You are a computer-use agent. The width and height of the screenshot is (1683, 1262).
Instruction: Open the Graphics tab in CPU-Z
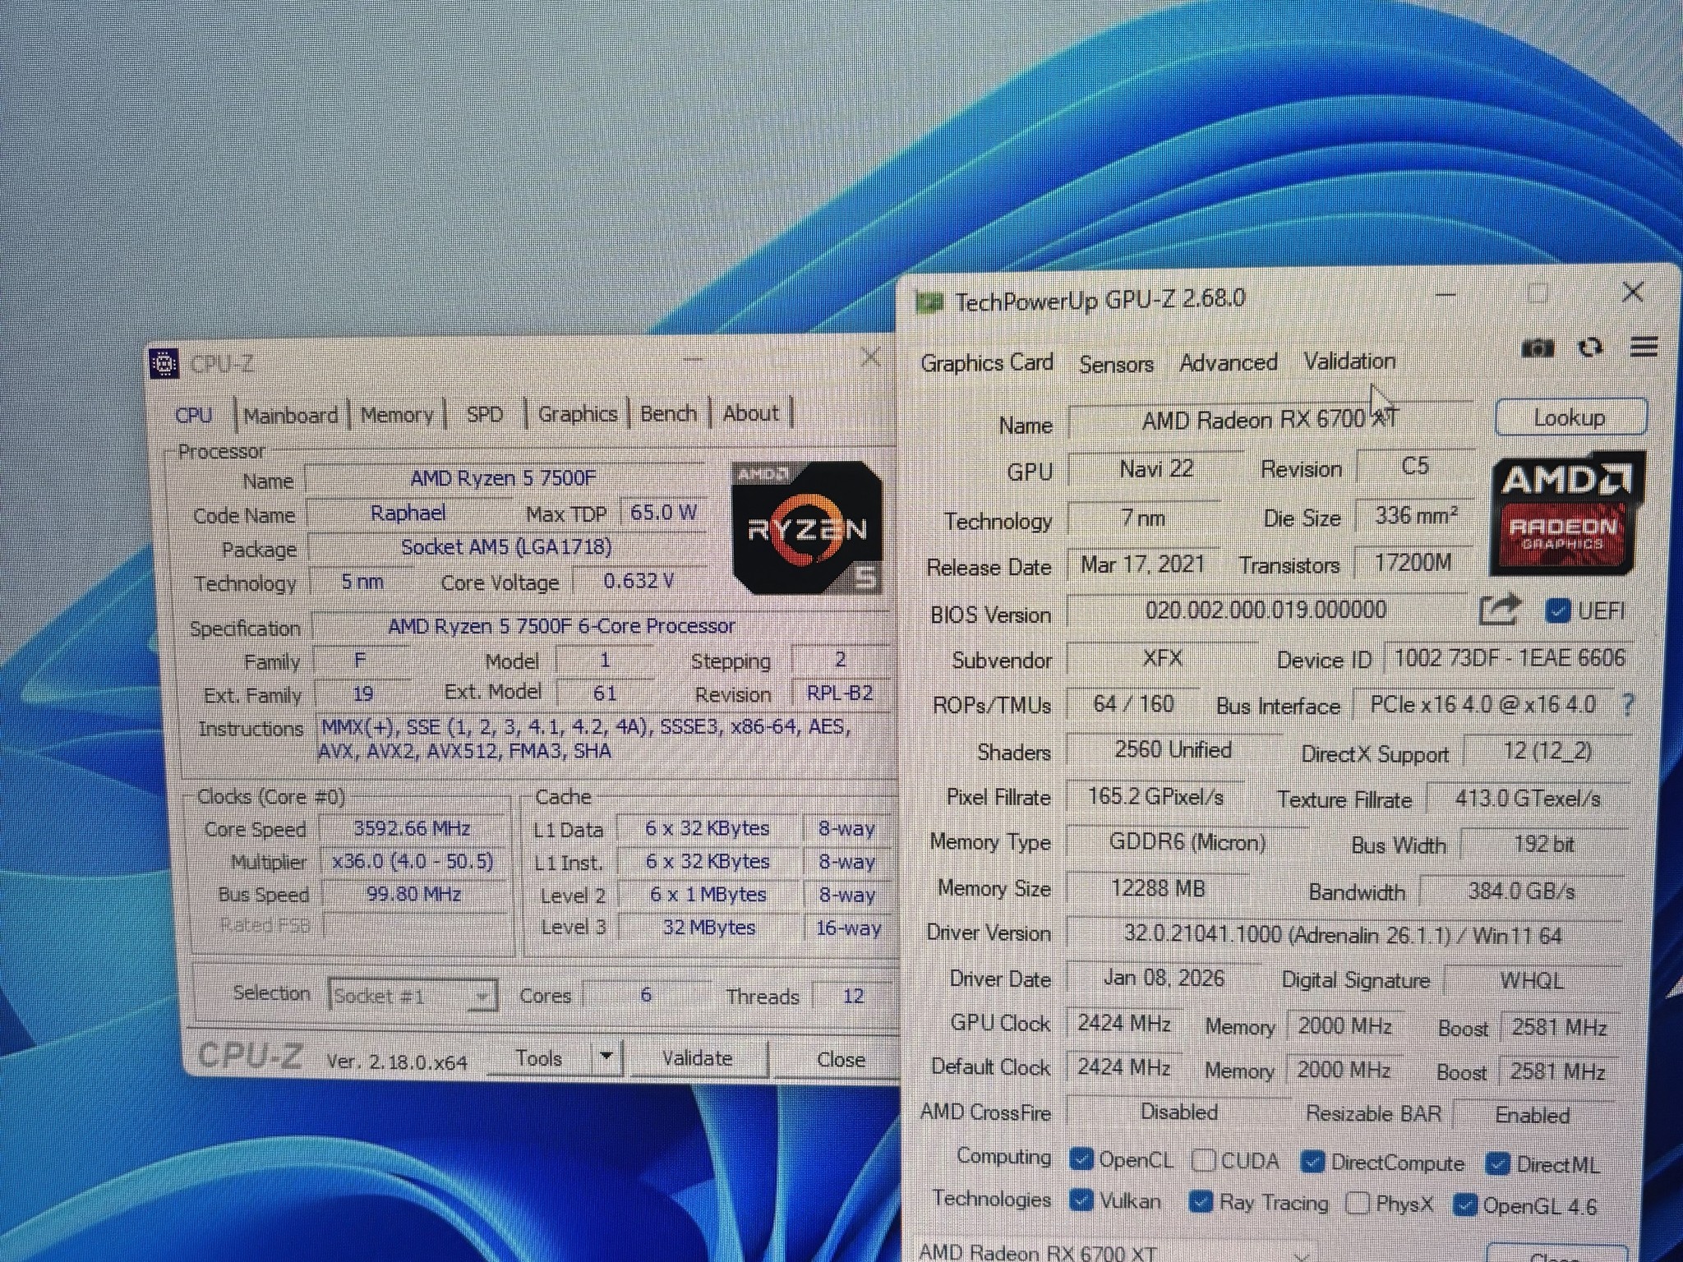coord(578,414)
